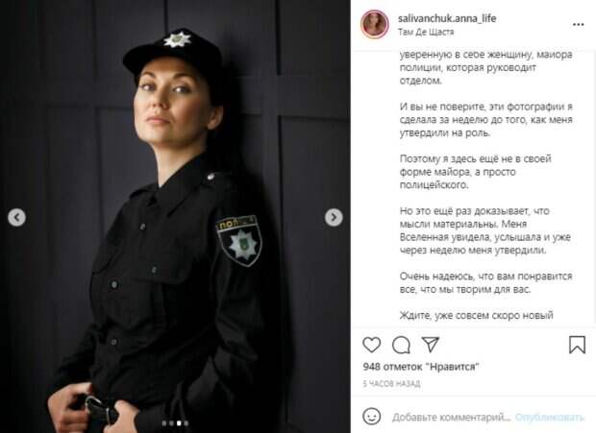Go to the next photo with the right arrow
This screenshot has height=433, width=596.
click(x=334, y=217)
